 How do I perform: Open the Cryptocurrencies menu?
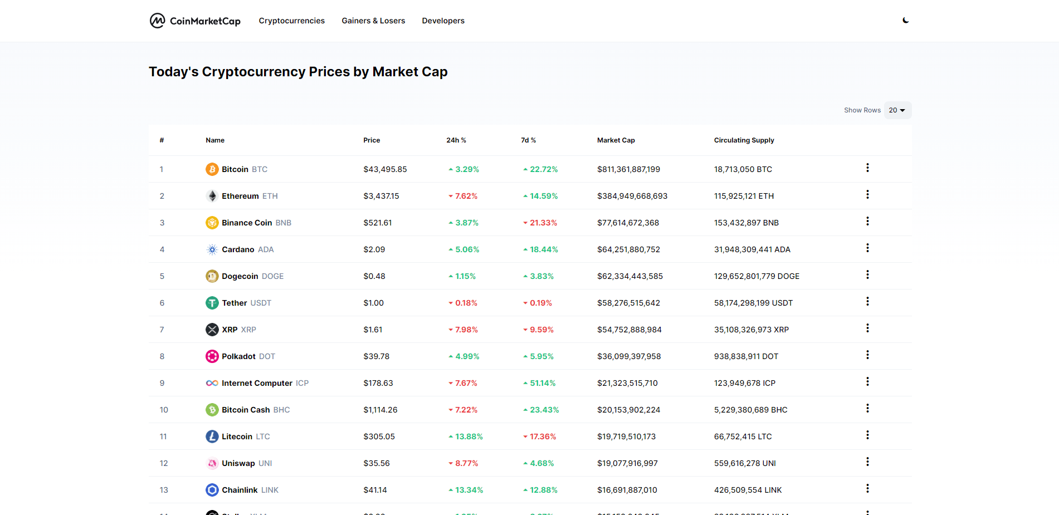[291, 21]
